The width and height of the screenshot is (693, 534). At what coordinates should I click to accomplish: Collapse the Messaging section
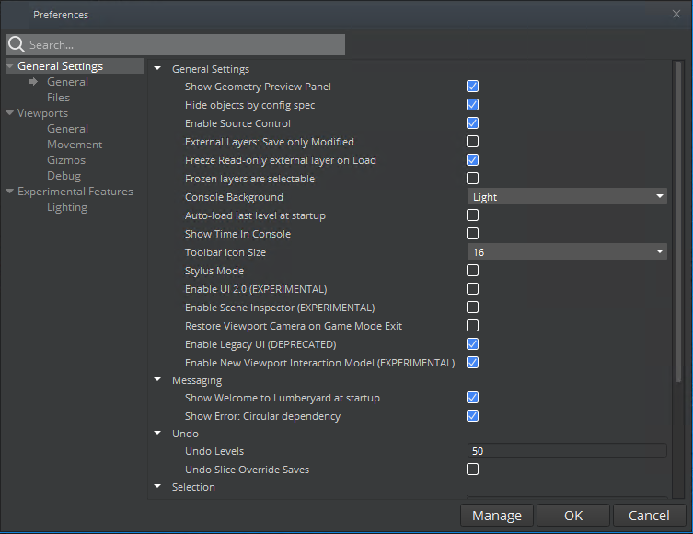click(157, 380)
